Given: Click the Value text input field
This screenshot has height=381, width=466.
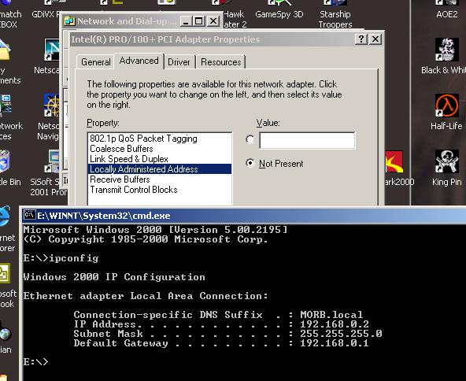Looking at the screenshot, I should [307, 140].
